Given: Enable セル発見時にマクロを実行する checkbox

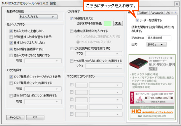Looking at the screenshot, I should [x=72, y=48].
